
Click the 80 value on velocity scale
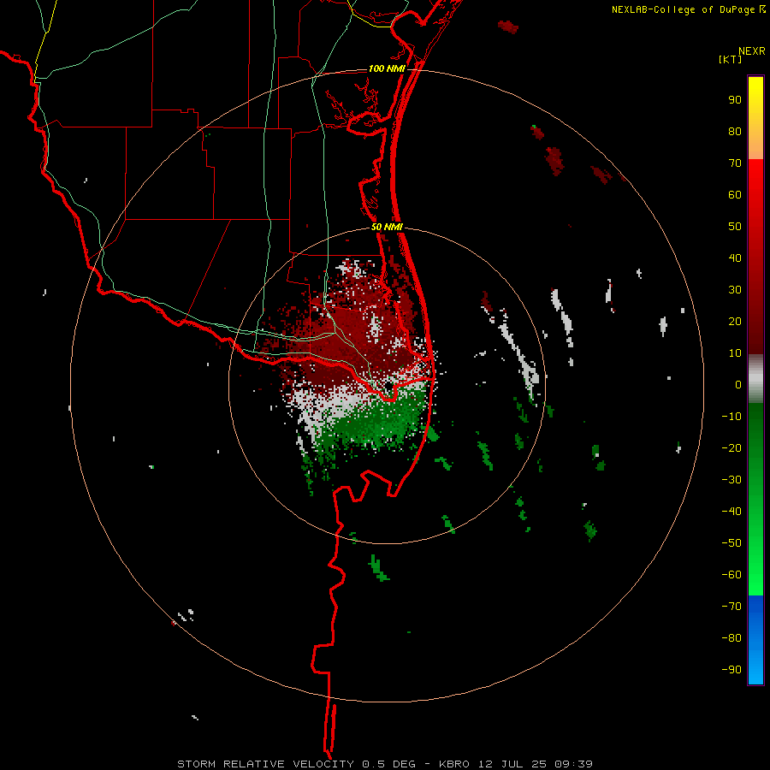[735, 132]
